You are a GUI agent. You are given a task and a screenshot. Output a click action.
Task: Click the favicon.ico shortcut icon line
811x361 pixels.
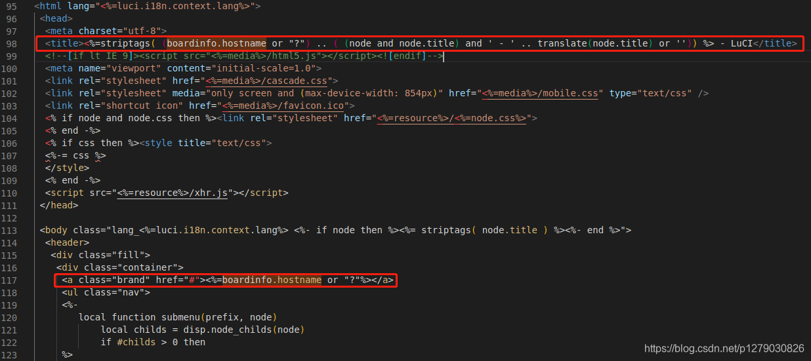click(x=199, y=106)
